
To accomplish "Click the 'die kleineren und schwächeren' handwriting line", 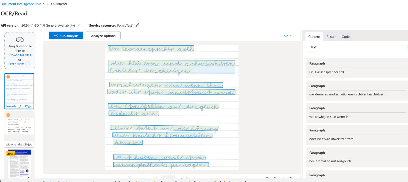I will point(172,63).
